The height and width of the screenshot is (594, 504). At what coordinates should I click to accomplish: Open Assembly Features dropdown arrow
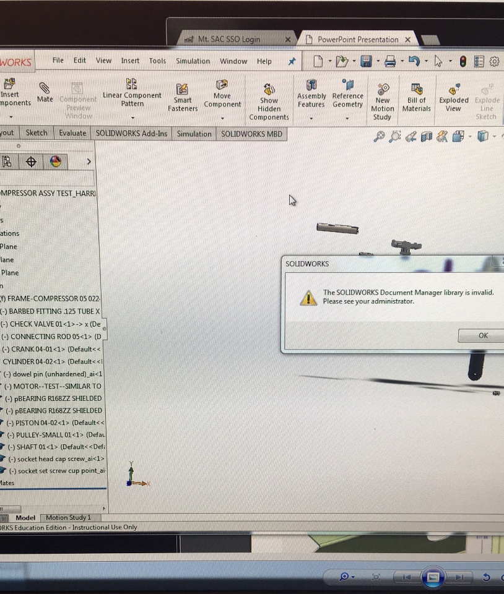(311, 119)
